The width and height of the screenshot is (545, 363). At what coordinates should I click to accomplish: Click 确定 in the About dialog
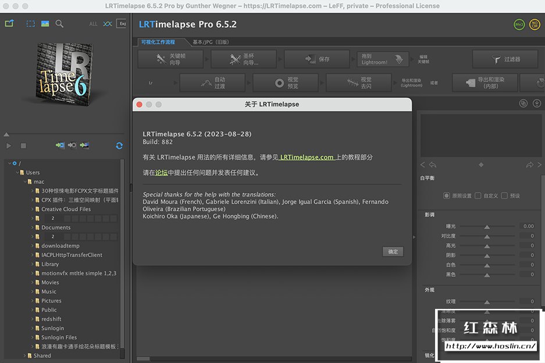tap(393, 251)
